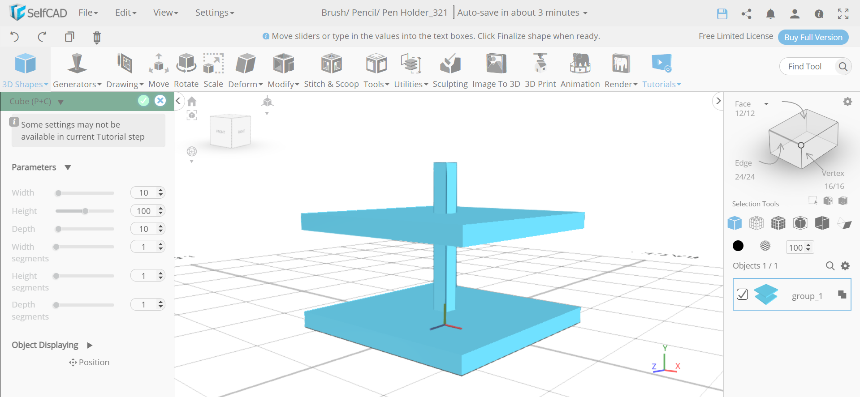The height and width of the screenshot is (397, 860).
Task: Redo the last action
Action: click(x=42, y=37)
